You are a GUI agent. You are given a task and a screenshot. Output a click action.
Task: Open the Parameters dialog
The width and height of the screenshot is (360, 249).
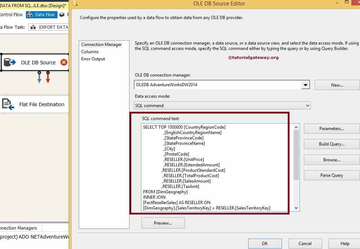click(x=331, y=128)
